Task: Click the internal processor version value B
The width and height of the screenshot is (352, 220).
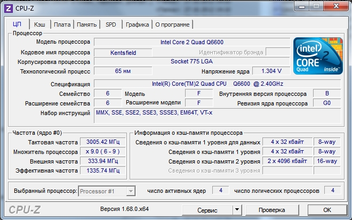Action: pos(327,93)
